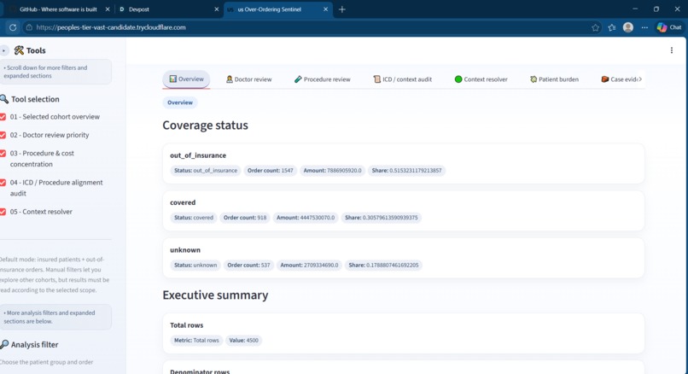The width and height of the screenshot is (688, 374).
Task: Close the Devpost tab
Action: (x=216, y=9)
